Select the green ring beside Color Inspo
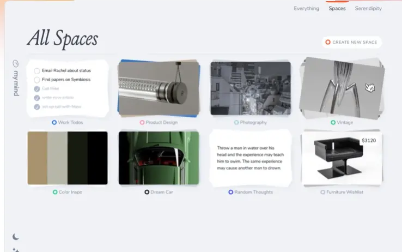This screenshot has width=402, height=252. (x=55, y=192)
